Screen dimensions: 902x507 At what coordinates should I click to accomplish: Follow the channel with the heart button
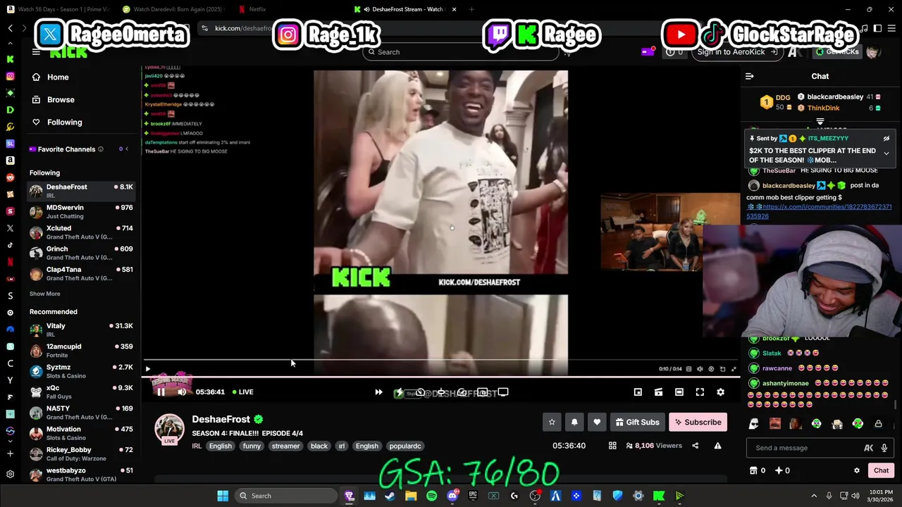click(597, 422)
